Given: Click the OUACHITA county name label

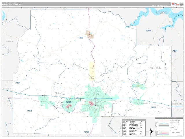Looking at the screenshot, I should coord(177,104).
